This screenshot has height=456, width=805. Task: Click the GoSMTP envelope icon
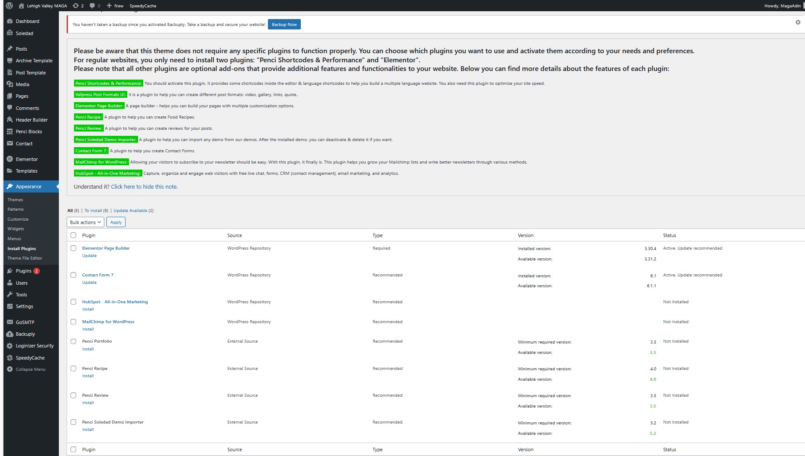point(10,322)
